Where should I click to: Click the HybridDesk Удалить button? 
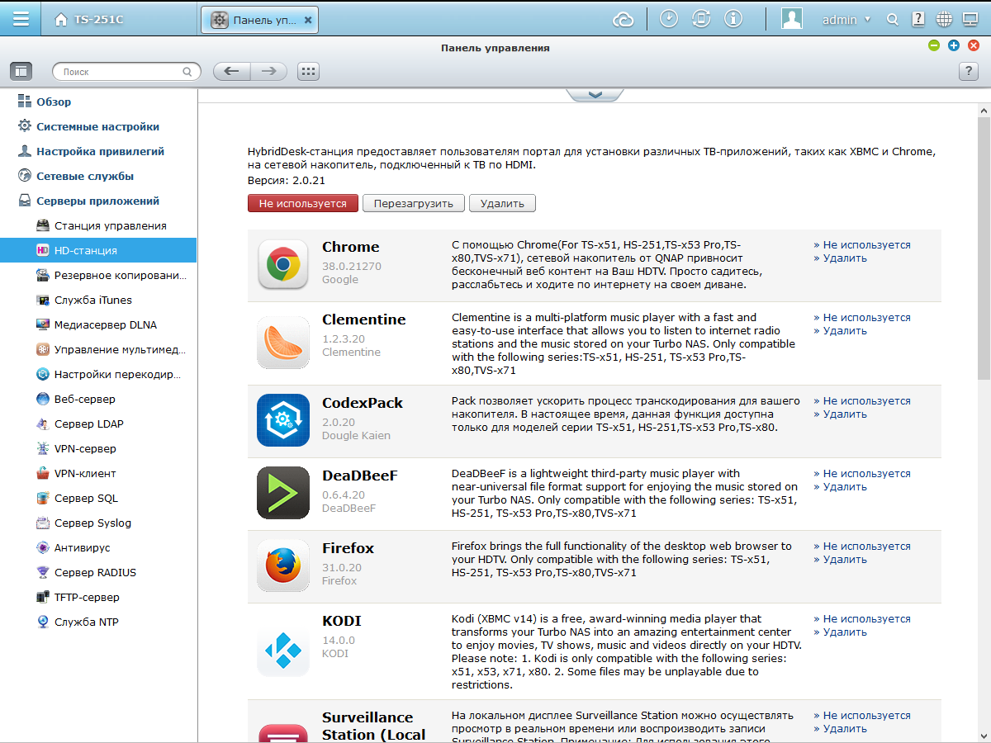[x=502, y=203]
